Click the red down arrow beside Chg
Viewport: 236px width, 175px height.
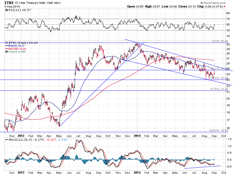(224, 6)
